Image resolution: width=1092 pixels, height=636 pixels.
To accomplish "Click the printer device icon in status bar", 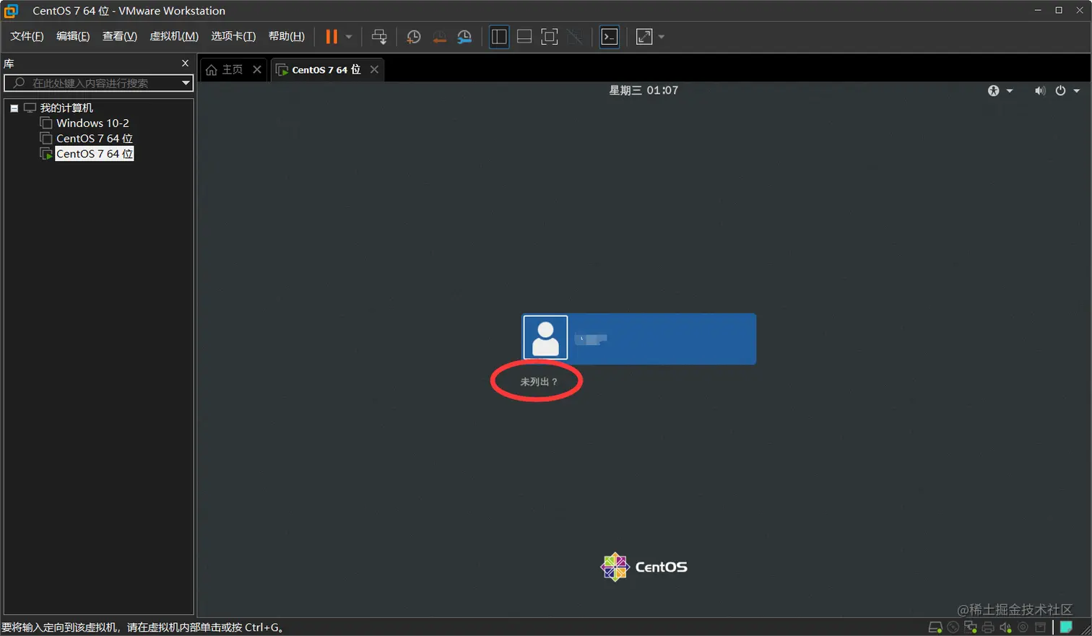I will pyautogui.click(x=988, y=627).
